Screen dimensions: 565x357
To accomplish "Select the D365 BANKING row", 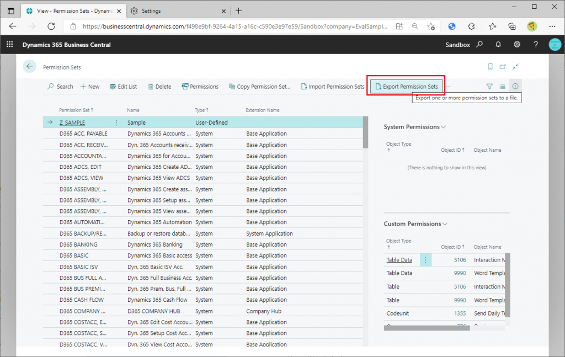I will pyautogui.click(x=203, y=244).
